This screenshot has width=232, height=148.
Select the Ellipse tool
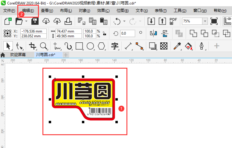90,46
